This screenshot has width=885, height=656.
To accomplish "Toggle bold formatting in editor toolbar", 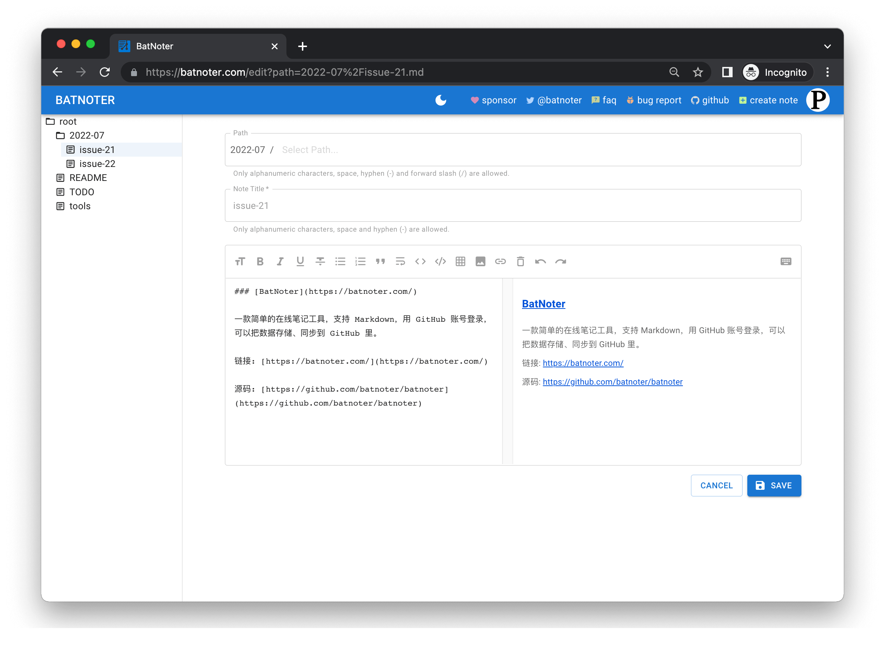I will pyautogui.click(x=260, y=261).
